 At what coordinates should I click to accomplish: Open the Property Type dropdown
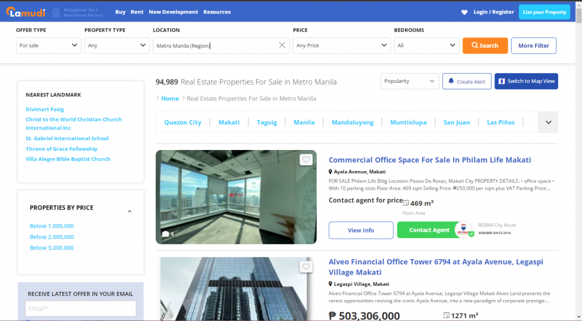click(117, 45)
